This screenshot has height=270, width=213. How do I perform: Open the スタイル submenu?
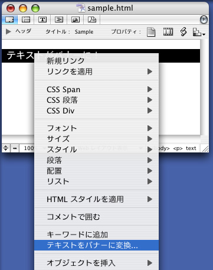click(96, 149)
